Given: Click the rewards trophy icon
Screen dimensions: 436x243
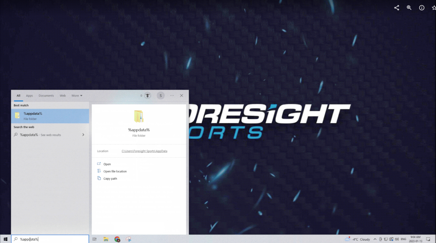Looking at the screenshot, I should [x=148, y=96].
